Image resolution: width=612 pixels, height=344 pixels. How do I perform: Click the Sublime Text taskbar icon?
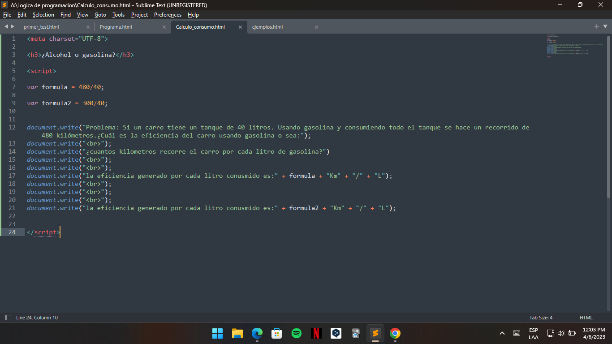pyautogui.click(x=375, y=333)
